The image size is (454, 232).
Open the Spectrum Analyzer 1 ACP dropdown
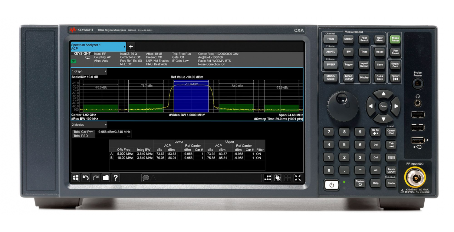click(x=98, y=47)
